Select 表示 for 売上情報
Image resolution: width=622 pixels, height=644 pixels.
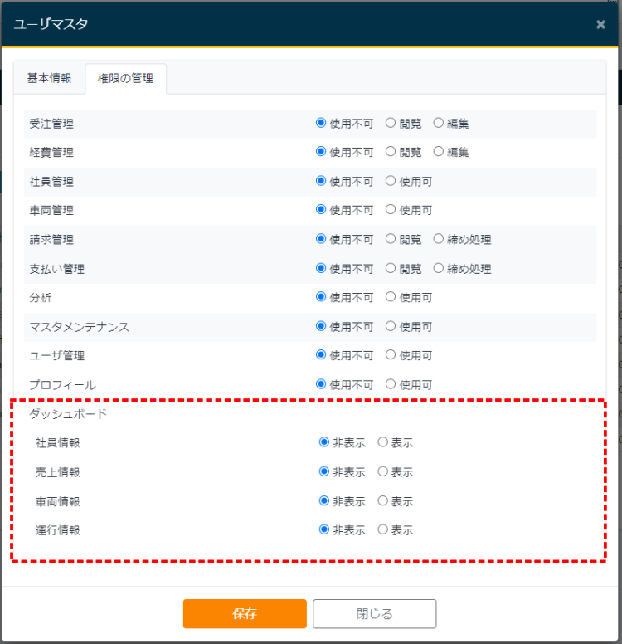383,472
